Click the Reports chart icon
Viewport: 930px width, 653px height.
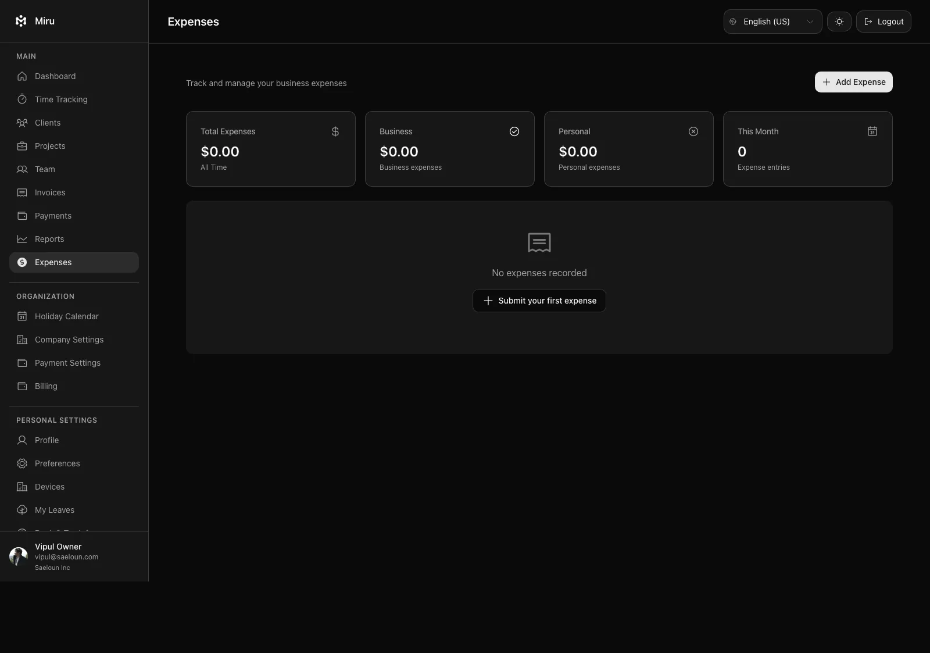[22, 239]
